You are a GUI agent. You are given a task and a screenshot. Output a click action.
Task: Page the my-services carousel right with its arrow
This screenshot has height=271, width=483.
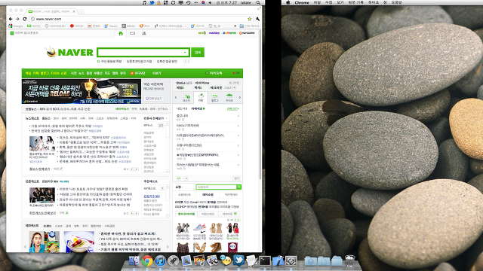click(x=240, y=97)
